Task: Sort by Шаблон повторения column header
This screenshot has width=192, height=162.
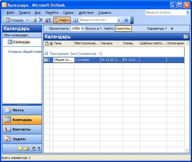Action: tap(153, 43)
